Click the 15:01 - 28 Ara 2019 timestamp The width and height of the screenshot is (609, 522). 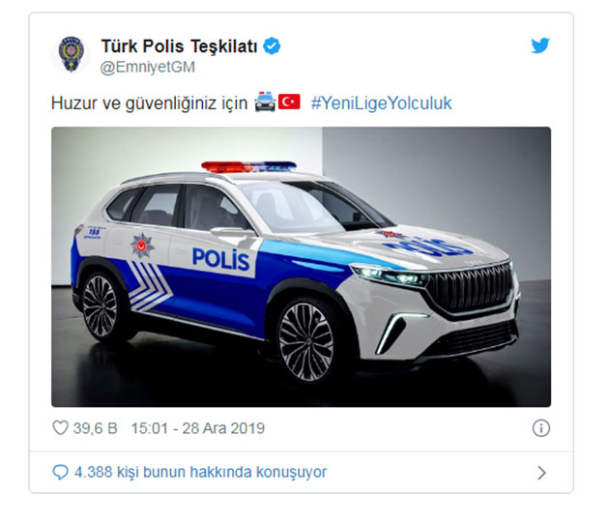[198, 428]
